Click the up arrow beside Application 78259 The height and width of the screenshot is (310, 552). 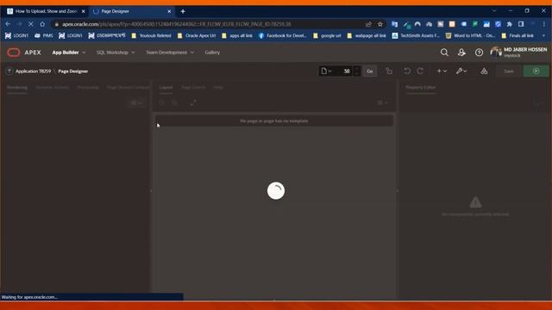coord(9,71)
